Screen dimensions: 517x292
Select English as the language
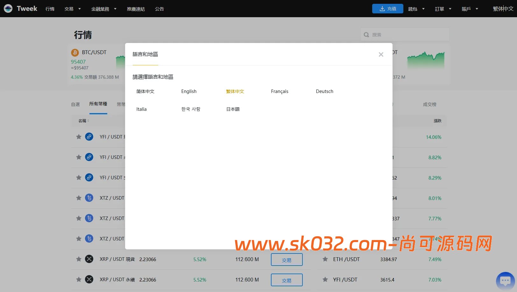pos(189,91)
